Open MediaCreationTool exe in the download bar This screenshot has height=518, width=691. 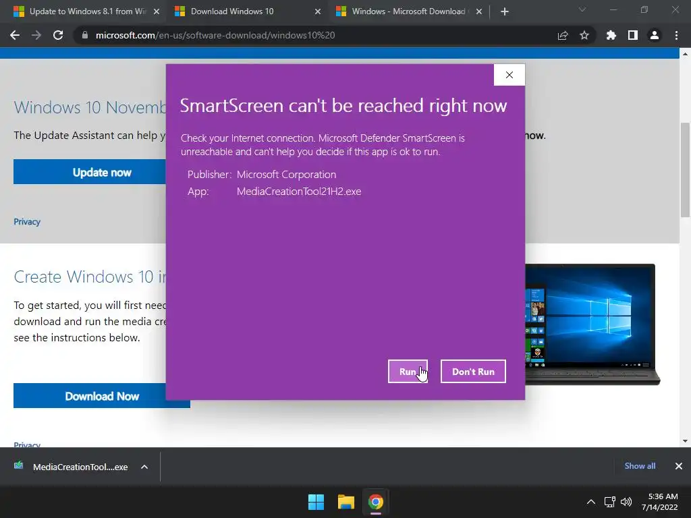pyautogui.click(x=80, y=467)
